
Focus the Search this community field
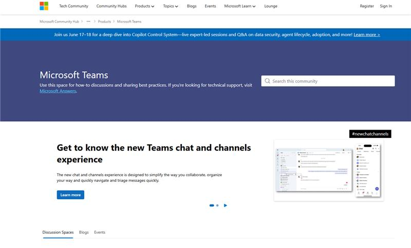[x=328, y=81]
